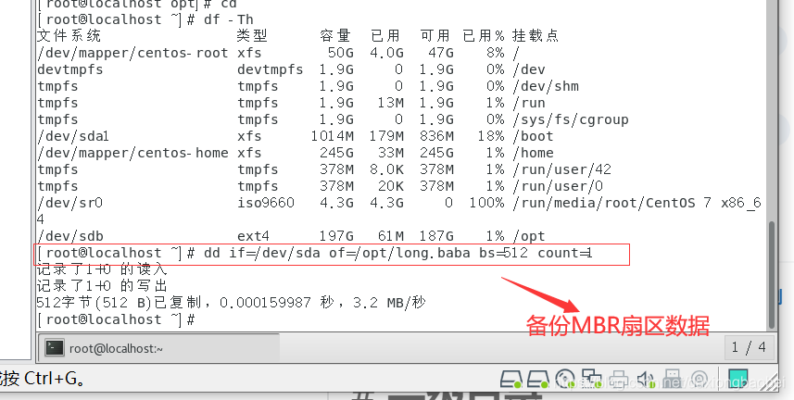Screen dimensions: 794x400
Task: Click the hard disk device icon at the tray's start
Action: [511, 380]
